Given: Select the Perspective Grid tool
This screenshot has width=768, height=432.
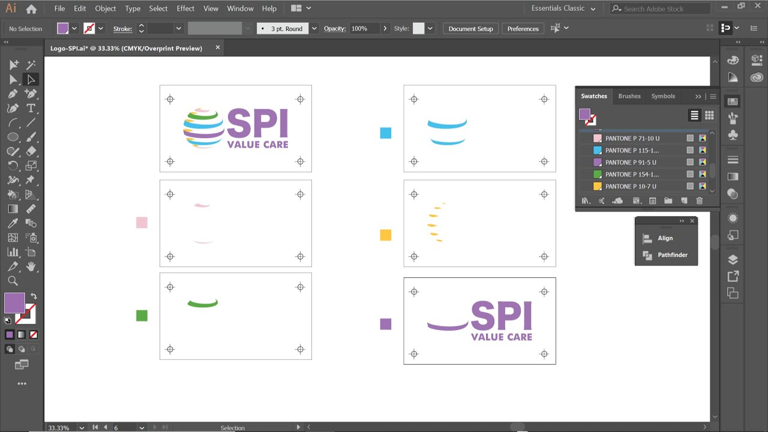Looking at the screenshot, I should pos(31,194).
